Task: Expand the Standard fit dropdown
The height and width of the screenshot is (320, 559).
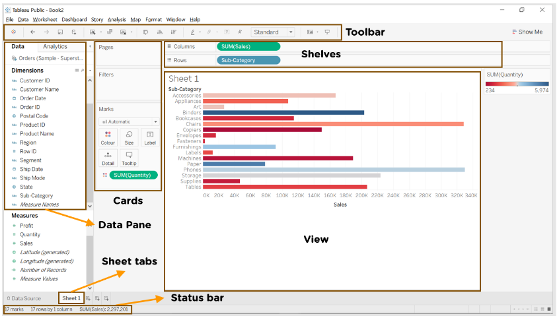Action: (291, 32)
